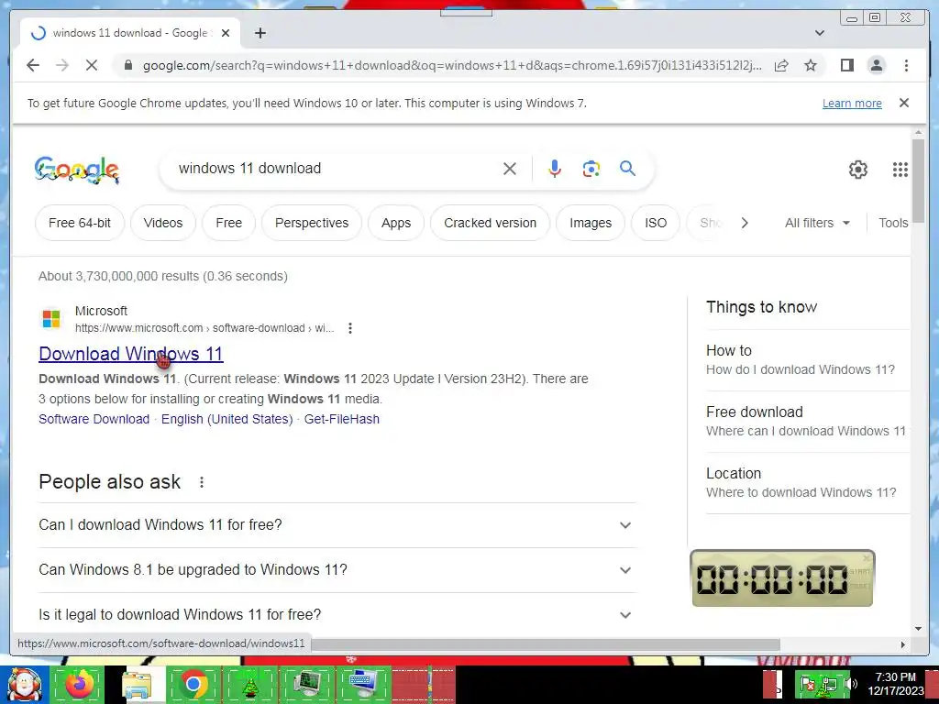This screenshot has height=704, width=939.
Task: Select the Free 64-bit filter chip
Action: coord(80,223)
